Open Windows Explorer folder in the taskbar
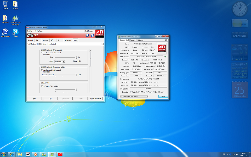This screenshot has height=157, width=251. click(20, 154)
